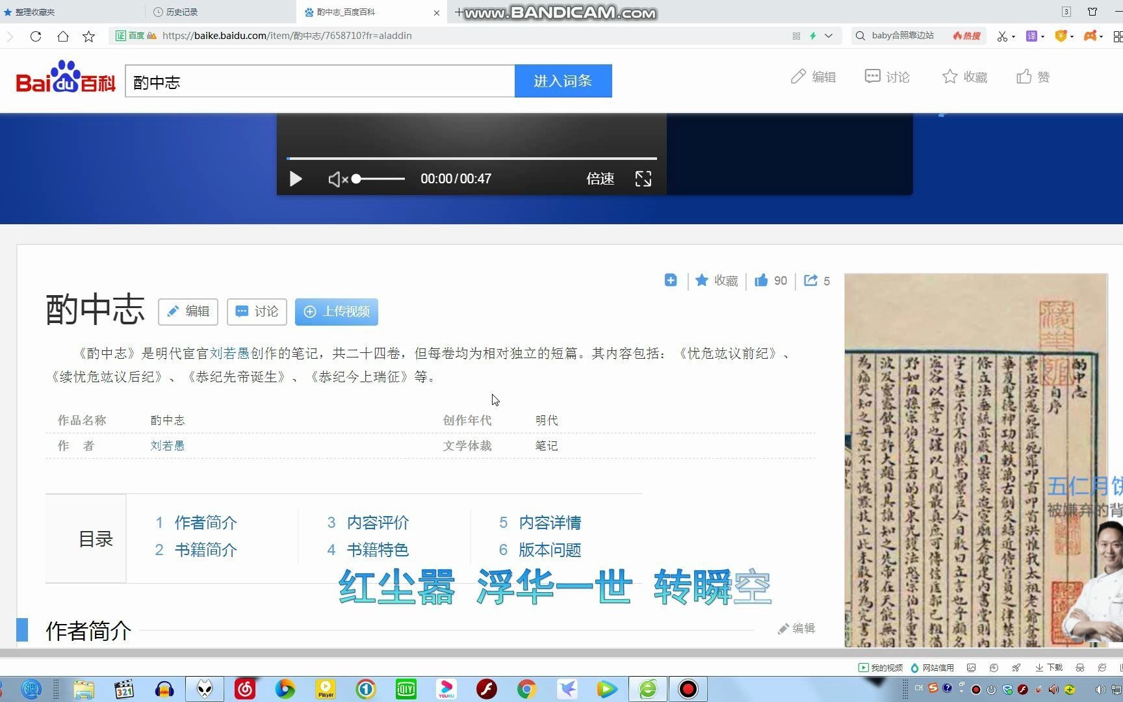
Task: Open the skin shirt icon in title bar
Action: [x=1092, y=12]
